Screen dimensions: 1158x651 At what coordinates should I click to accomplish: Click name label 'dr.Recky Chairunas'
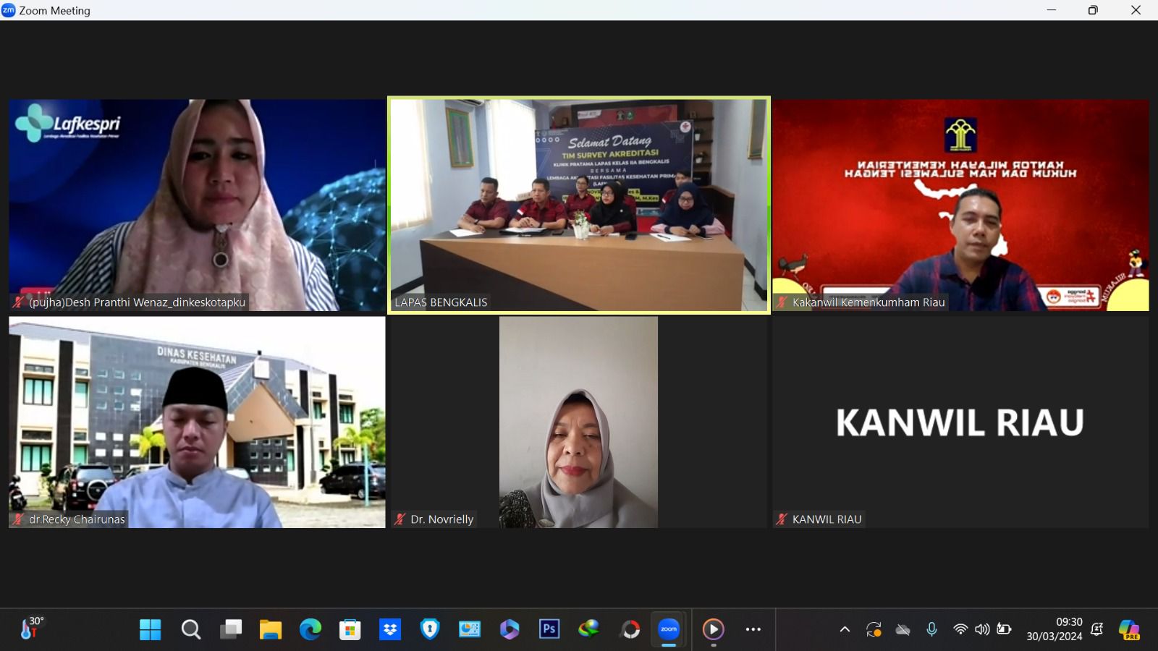click(x=77, y=519)
